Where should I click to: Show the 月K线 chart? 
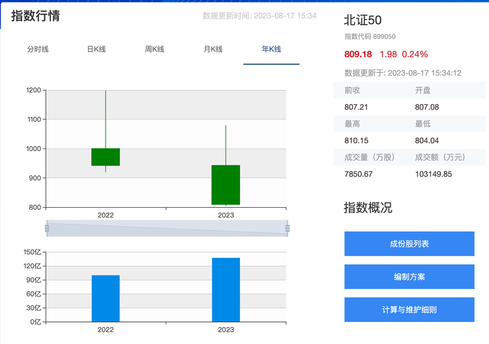(x=213, y=50)
